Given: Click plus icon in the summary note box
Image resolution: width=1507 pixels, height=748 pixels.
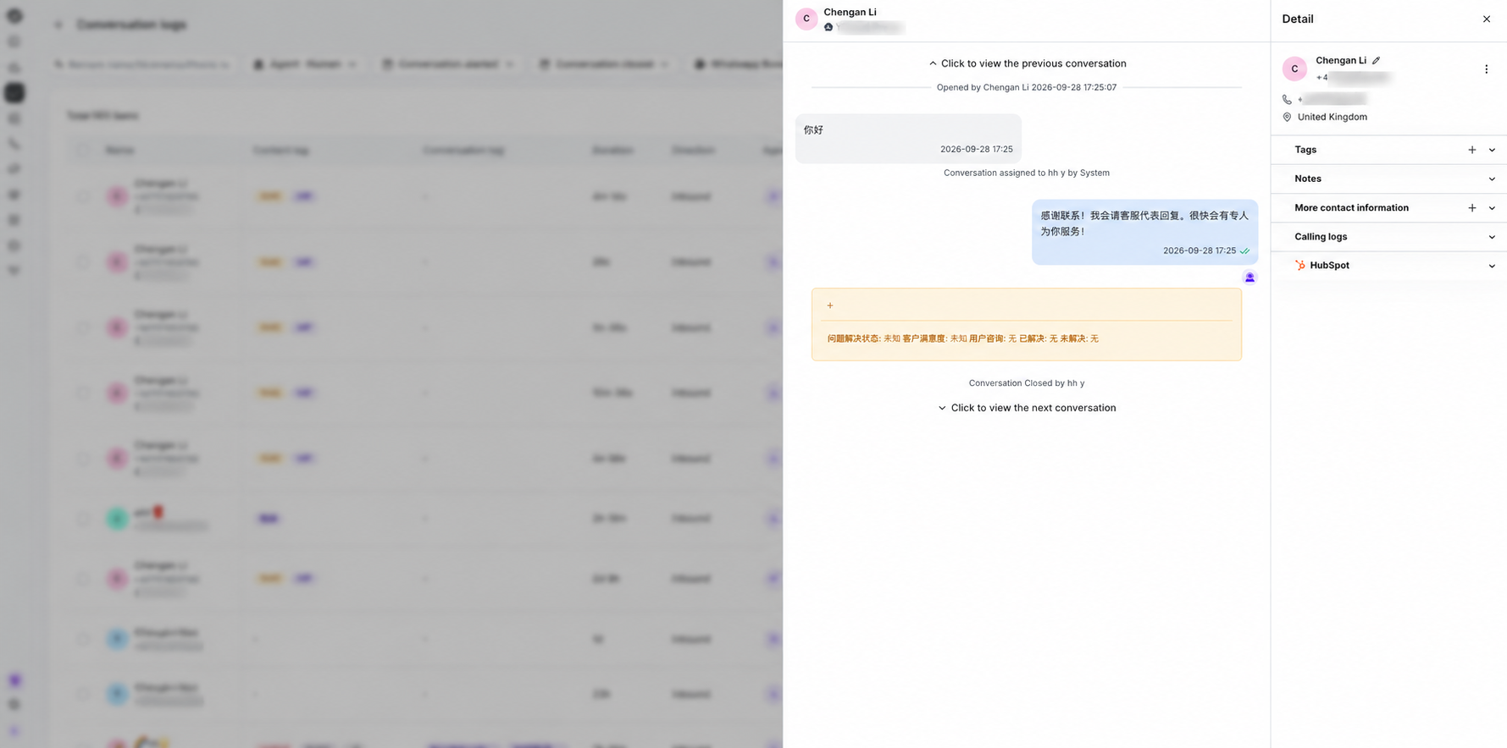Looking at the screenshot, I should pyautogui.click(x=830, y=305).
